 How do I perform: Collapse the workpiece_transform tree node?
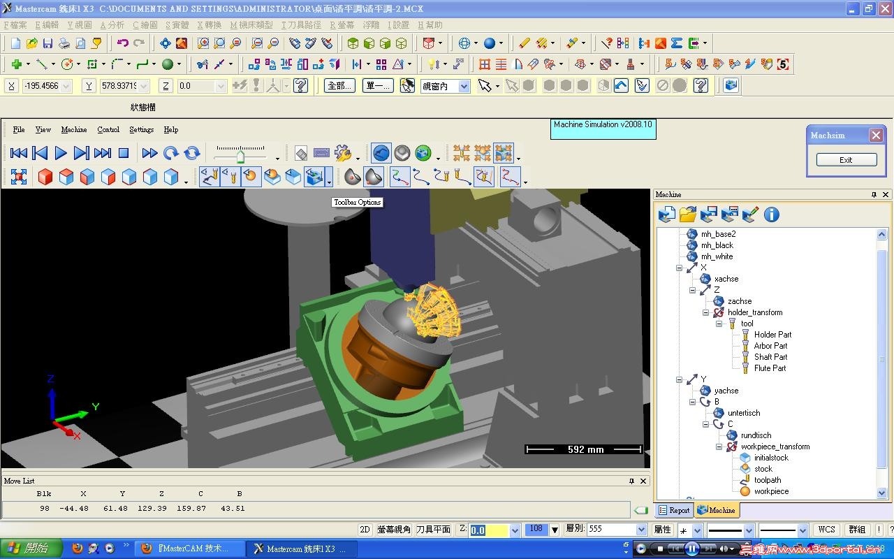point(719,447)
